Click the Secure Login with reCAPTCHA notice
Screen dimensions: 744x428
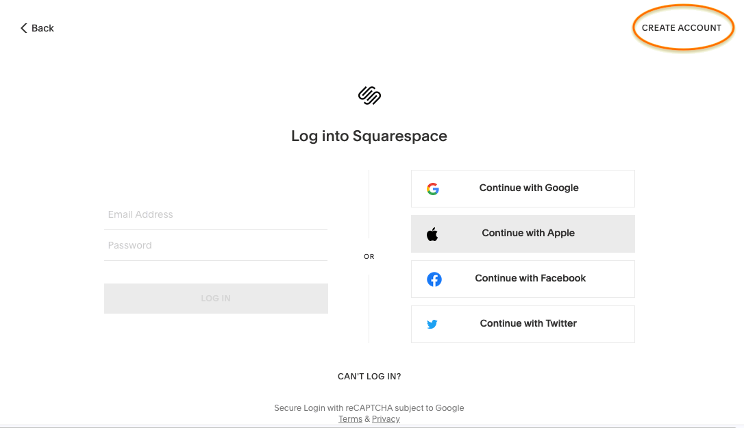pyautogui.click(x=369, y=408)
